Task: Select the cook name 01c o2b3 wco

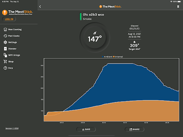Action: (x=93, y=15)
